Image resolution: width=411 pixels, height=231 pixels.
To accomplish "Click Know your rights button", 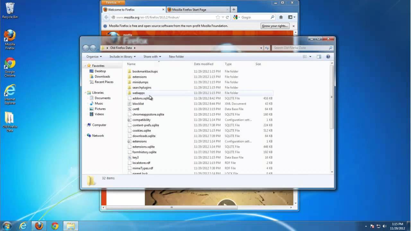I will (x=275, y=26).
